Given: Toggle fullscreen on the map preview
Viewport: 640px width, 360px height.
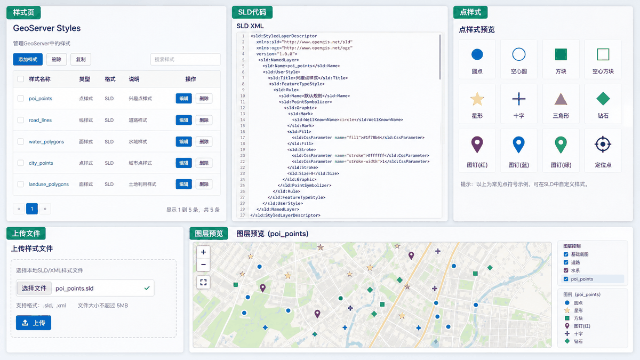Looking at the screenshot, I should click(203, 282).
